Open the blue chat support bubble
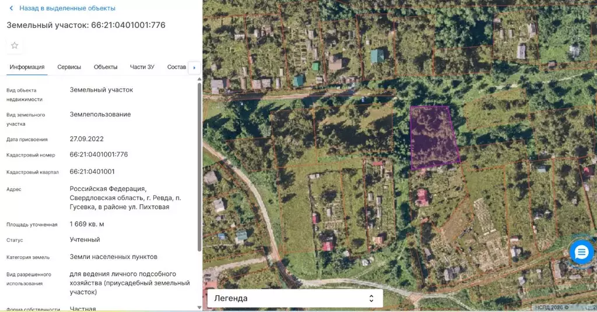The width and height of the screenshot is (597, 312). point(581,252)
